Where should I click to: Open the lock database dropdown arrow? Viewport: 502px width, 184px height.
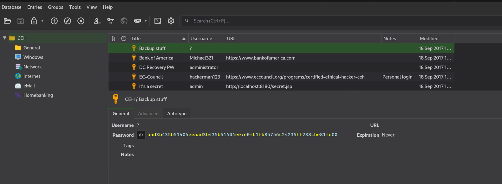pyautogui.click(x=42, y=21)
